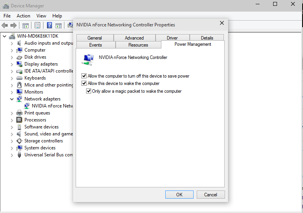
Task: Click the Print queues printer icon
Action: [x=19, y=113]
